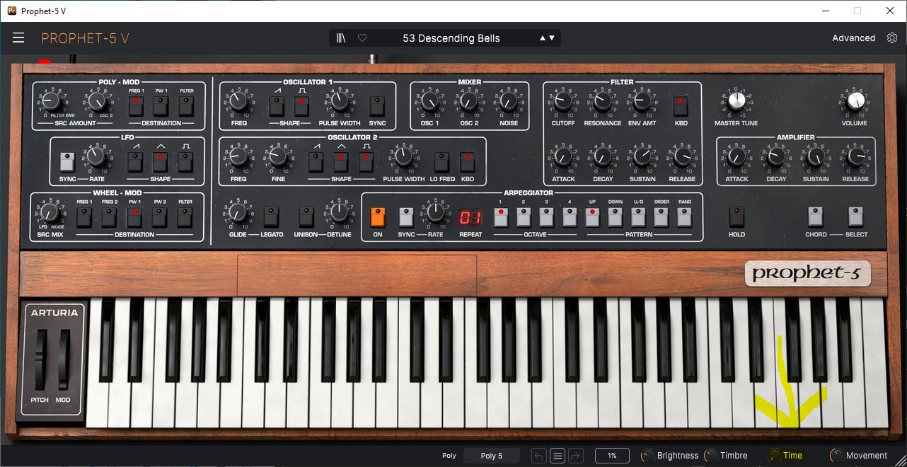Click the Oscillator 2 PULSE WIDTH knob
907x467 pixels.
click(x=403, y=157)
